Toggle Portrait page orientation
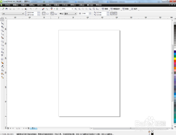The image size is (176, 135). (44, 13)
